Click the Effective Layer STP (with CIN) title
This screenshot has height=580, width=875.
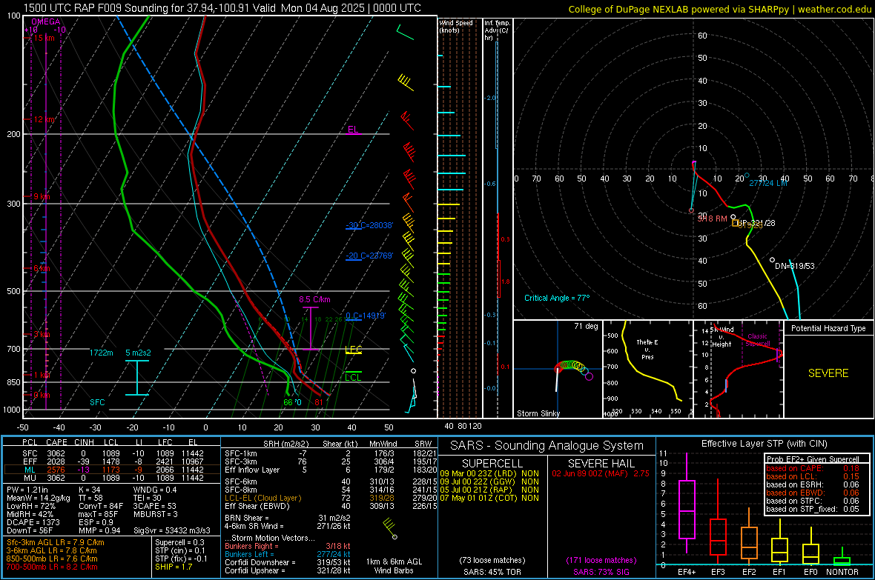pos(764,444)
